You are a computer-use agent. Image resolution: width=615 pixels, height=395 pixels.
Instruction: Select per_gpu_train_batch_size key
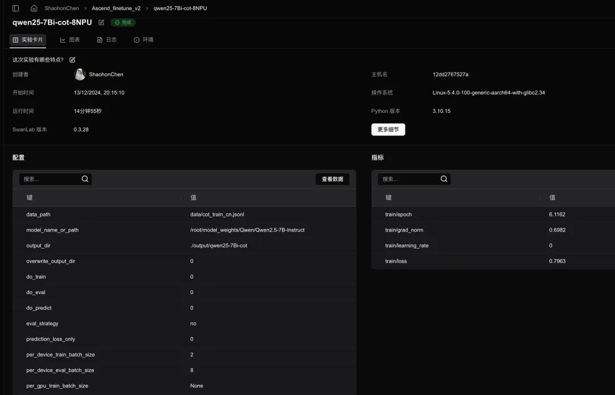(57, 386)
